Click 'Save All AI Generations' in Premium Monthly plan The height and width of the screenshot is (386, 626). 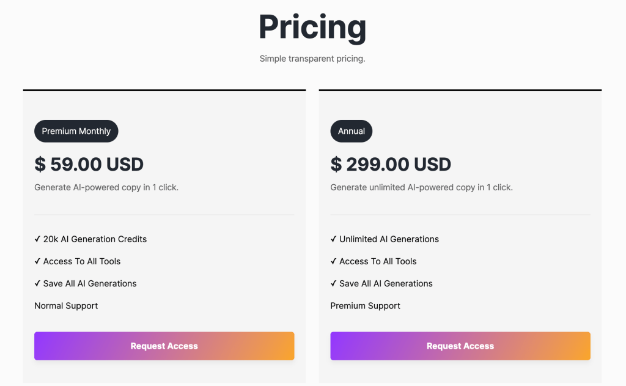pyautogui.click(x=90, y=283)
